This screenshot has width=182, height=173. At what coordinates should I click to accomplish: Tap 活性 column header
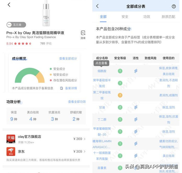[135, 58]
